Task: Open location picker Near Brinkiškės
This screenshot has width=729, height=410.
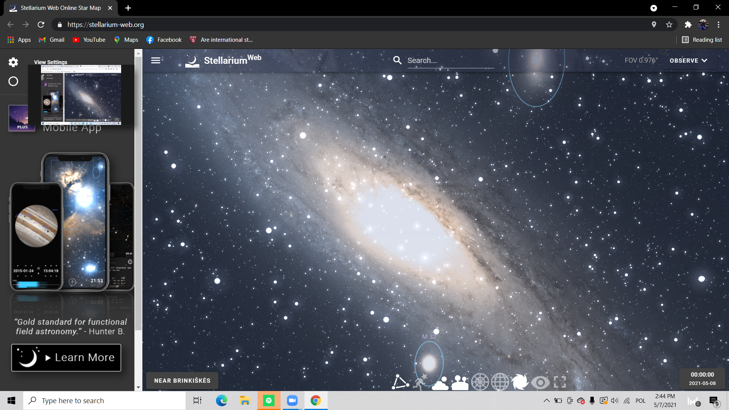Action: point(182,380)
